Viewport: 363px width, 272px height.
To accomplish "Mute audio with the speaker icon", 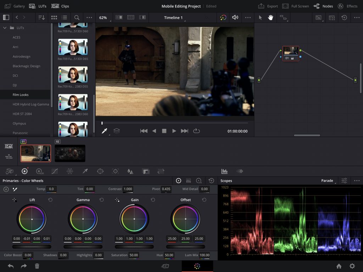I will click(235, 18).
